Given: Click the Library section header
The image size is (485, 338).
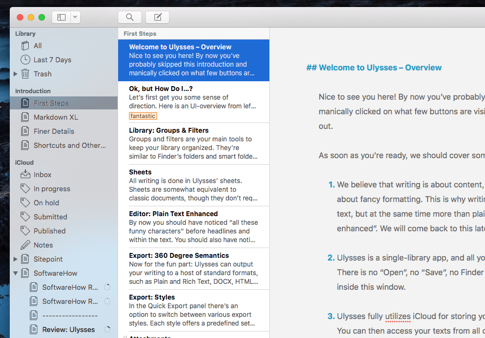Looking at the screenshot, I should 25,34.
